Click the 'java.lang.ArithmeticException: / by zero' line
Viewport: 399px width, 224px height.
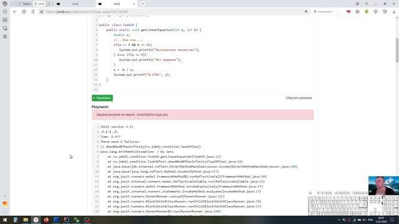[137, 152]
